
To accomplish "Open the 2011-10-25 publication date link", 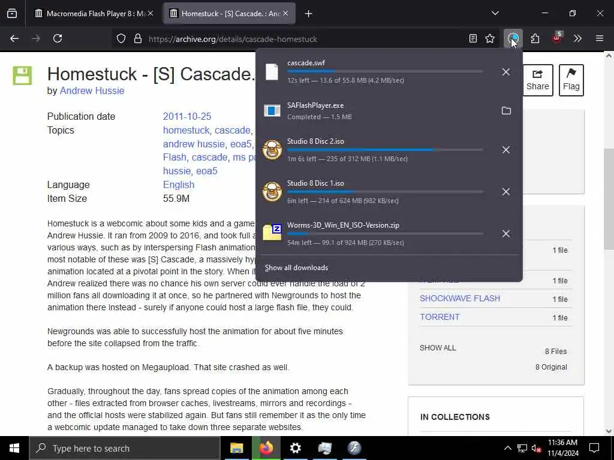I will 187,117.
